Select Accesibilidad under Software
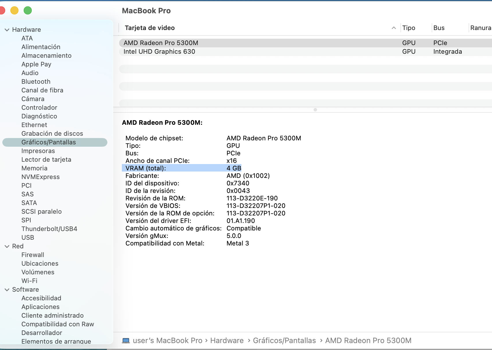The image size is (492, 350). [x=41, y=298]
